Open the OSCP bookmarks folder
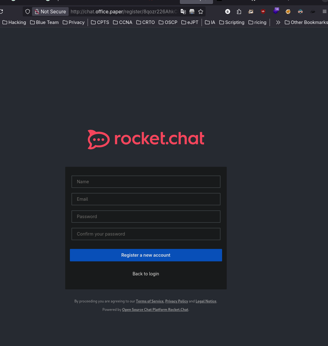 [168, 22]
